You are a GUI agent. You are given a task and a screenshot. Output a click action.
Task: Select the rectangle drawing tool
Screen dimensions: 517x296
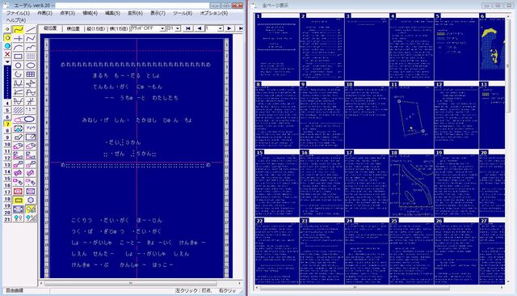pos(19,57)
